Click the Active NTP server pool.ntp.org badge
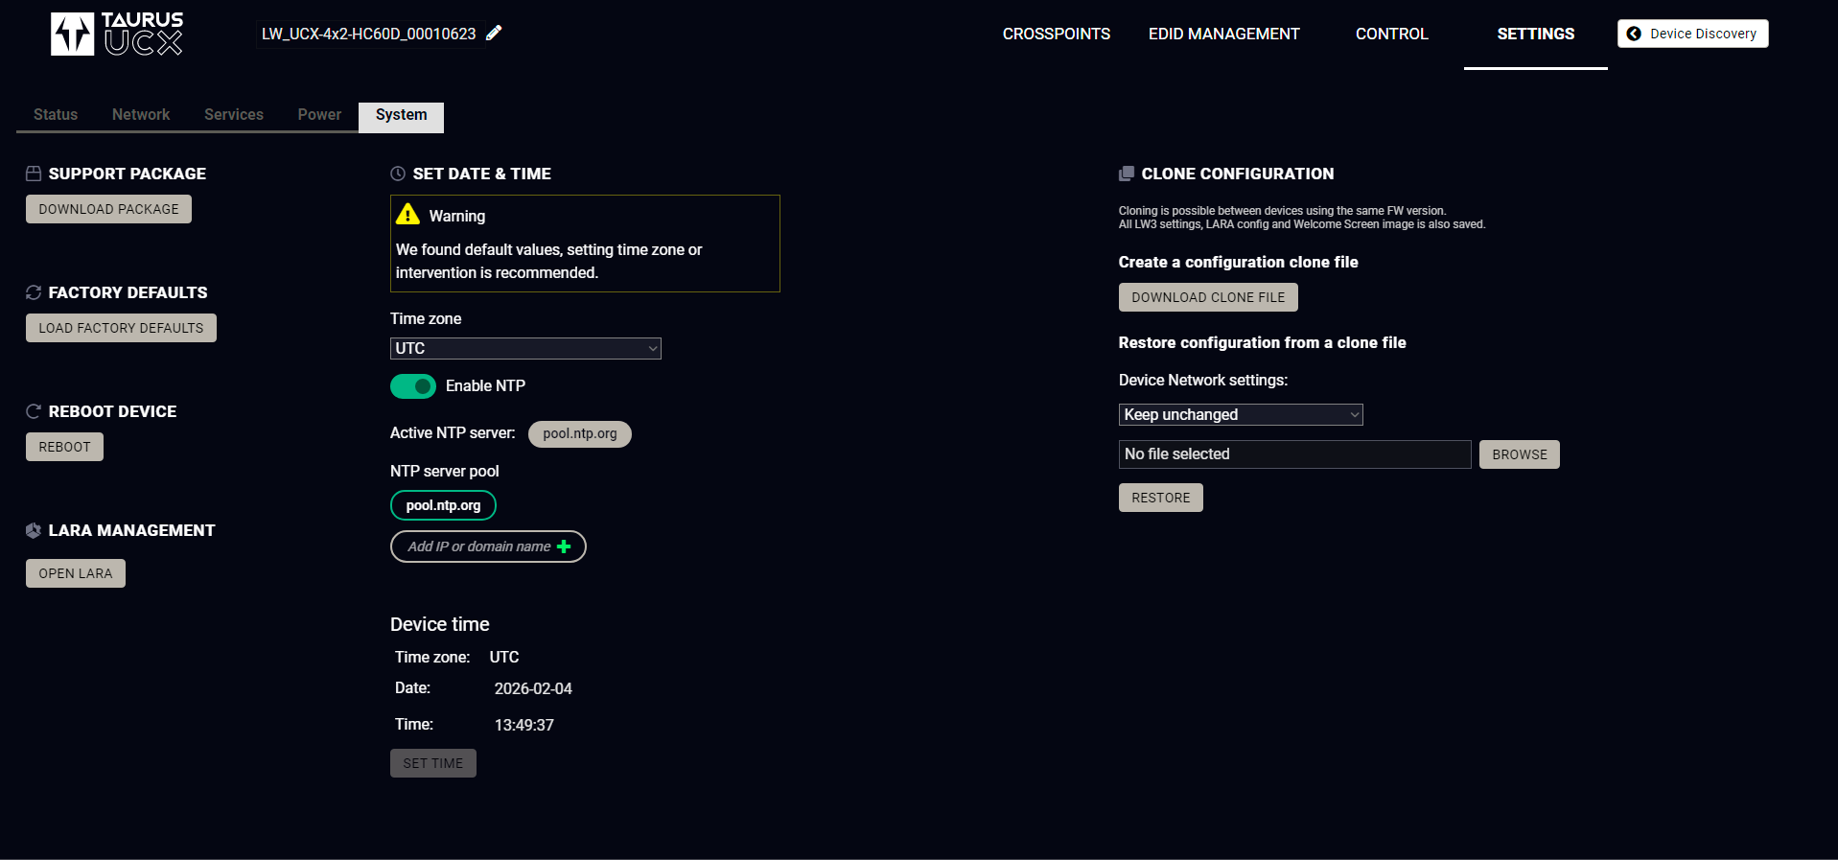This screenshot has width=1838, height=860. (x=580, y=433)
